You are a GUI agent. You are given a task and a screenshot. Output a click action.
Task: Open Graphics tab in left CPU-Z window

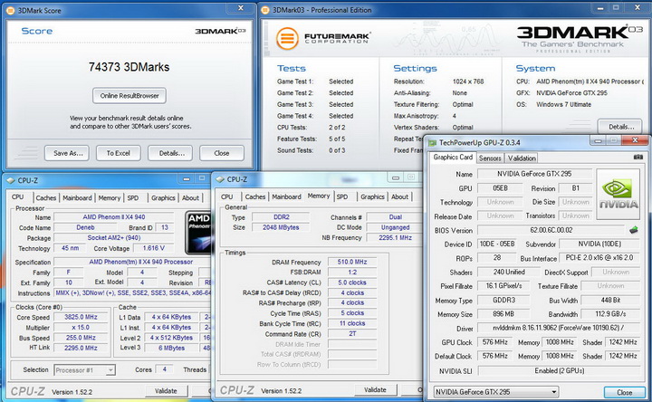[x=163, y=198]
